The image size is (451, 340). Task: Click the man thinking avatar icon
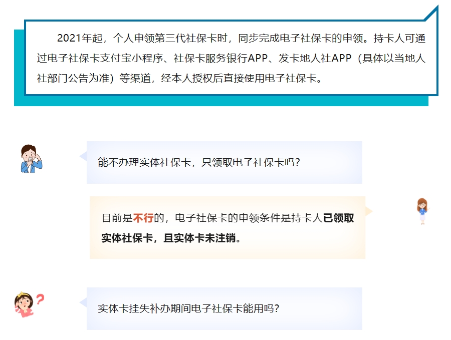click(x=32, y=159)
